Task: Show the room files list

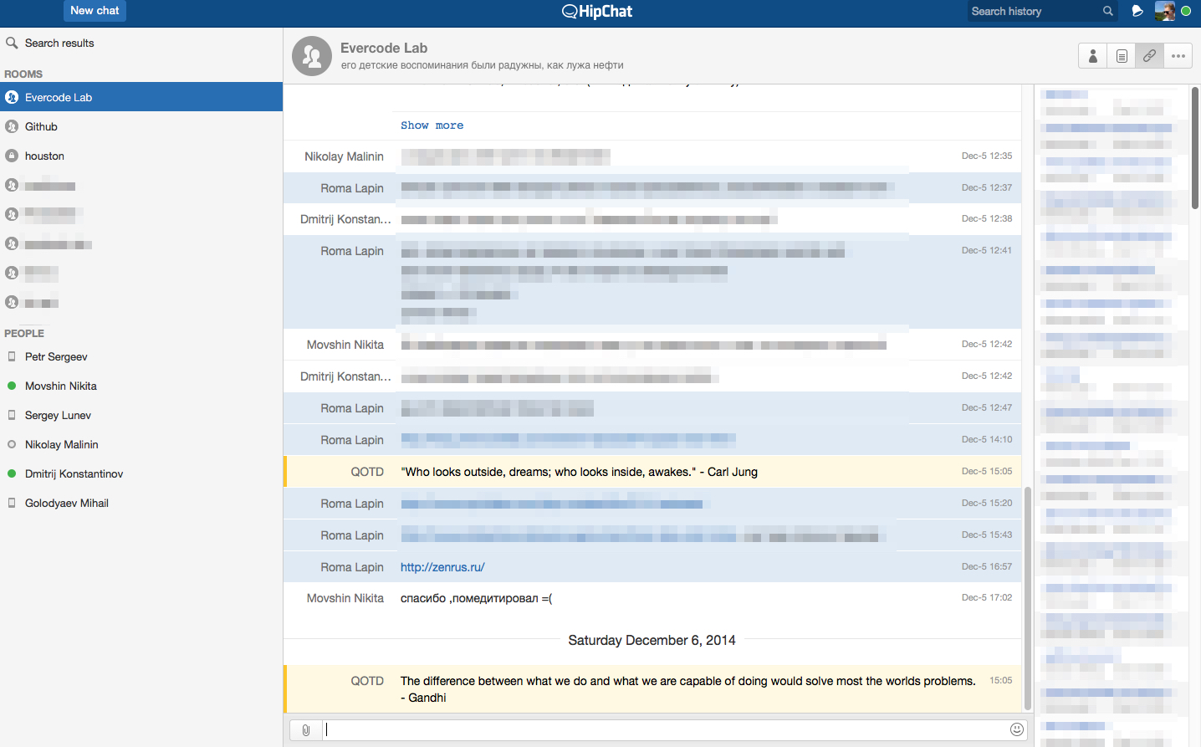Action: pyautogui.click(x=1122, y=56)
